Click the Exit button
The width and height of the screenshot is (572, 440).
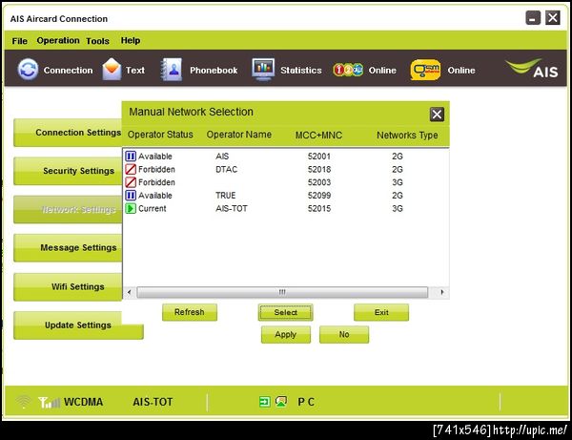coord(381,312)
